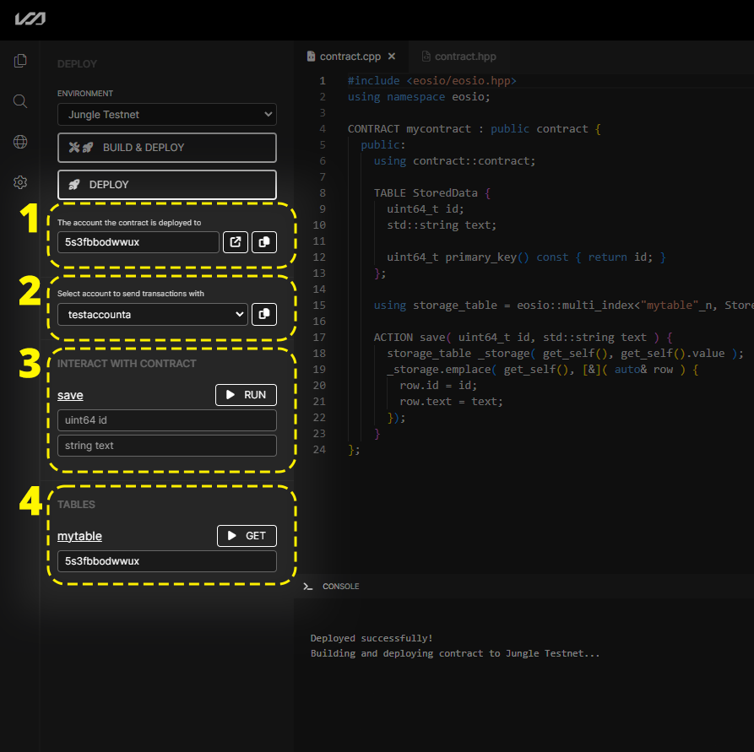Switch to the contract.hpp tab
This screenshot has height=752, width=754.
(x=465, y=56)
